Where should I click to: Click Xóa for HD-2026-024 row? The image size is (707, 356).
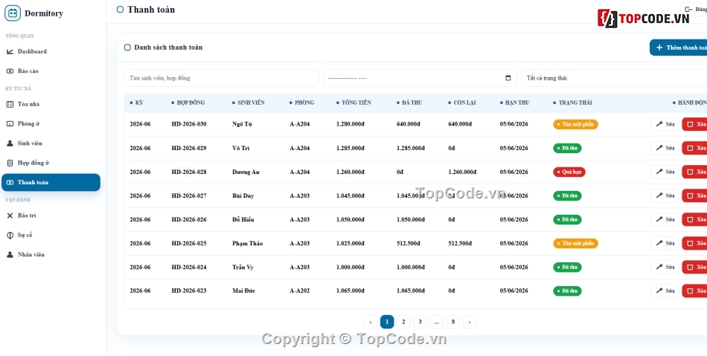point(695,268)
